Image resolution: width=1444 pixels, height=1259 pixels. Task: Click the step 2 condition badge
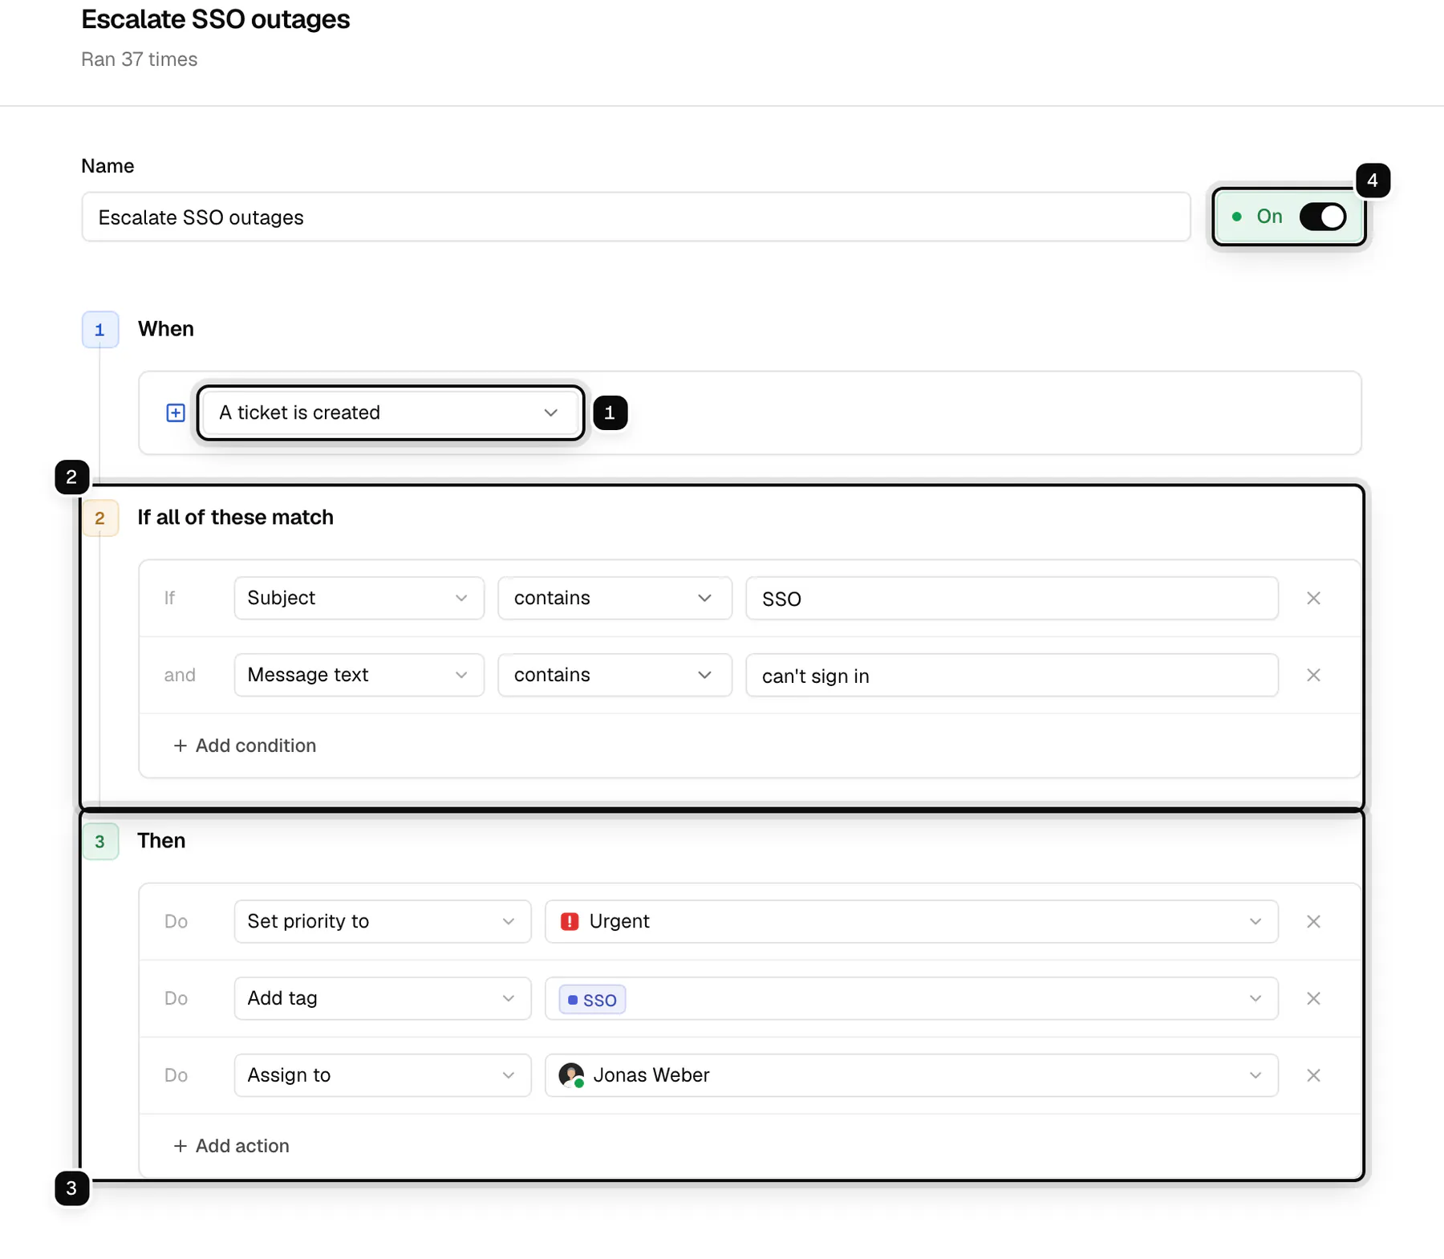point(99,518)
